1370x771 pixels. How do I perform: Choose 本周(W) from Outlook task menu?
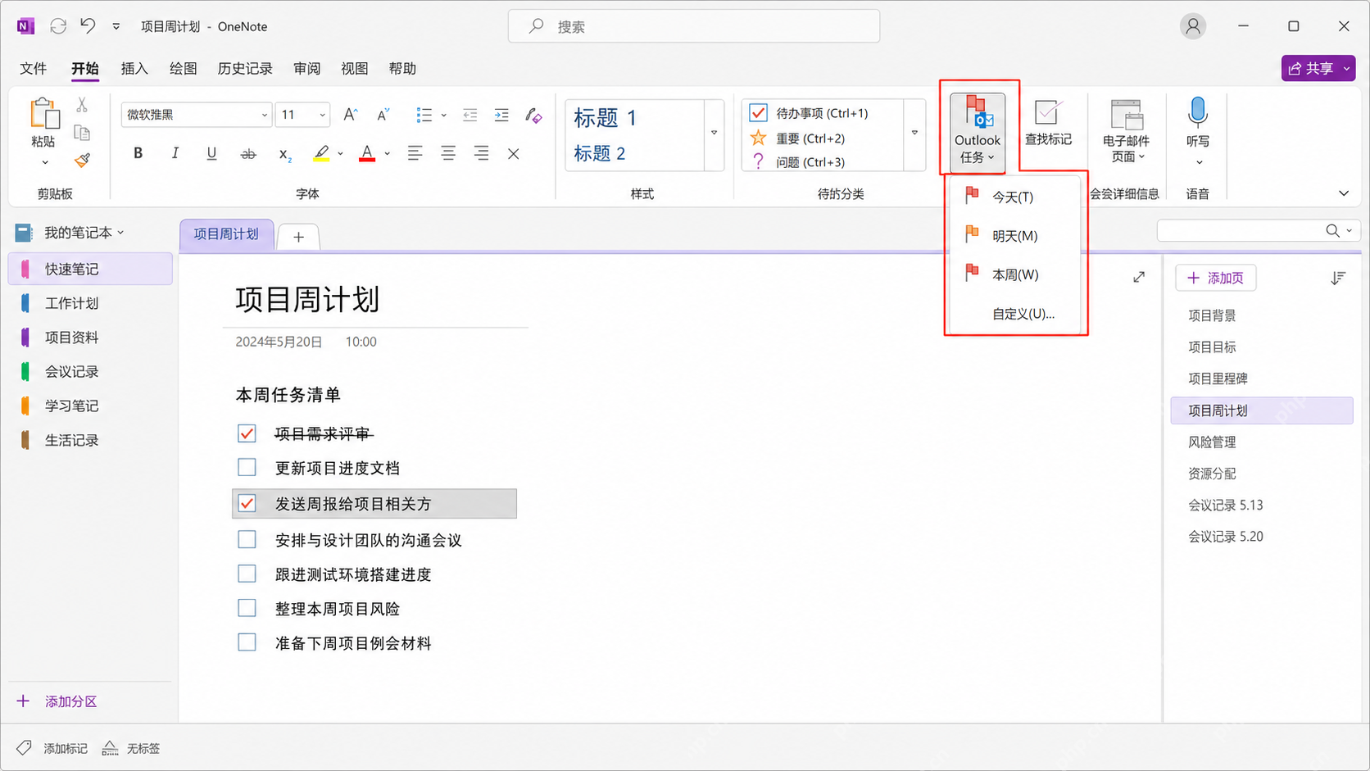[x=1013, y=274]
